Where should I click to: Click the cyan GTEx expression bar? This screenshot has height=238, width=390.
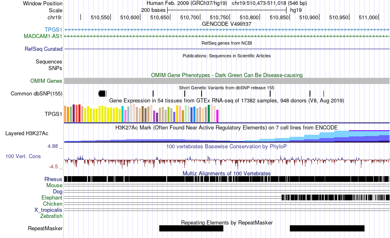(x=123, y=114)
